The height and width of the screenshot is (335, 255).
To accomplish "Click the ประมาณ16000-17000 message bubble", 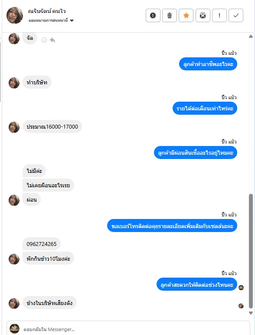I will [52, 127].
